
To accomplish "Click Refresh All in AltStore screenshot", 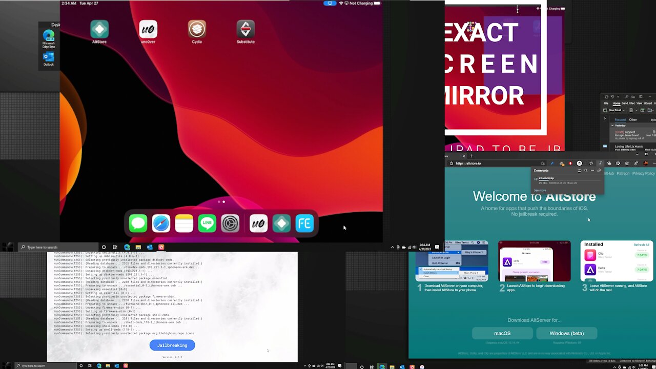I will [x=641, y=245].
